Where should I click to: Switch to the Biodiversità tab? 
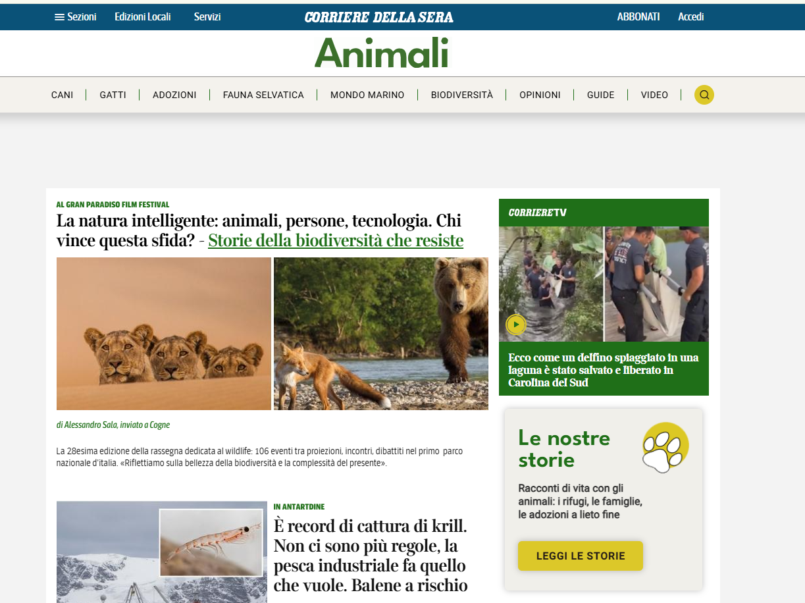pyautogui.click(x=462, y=95)
